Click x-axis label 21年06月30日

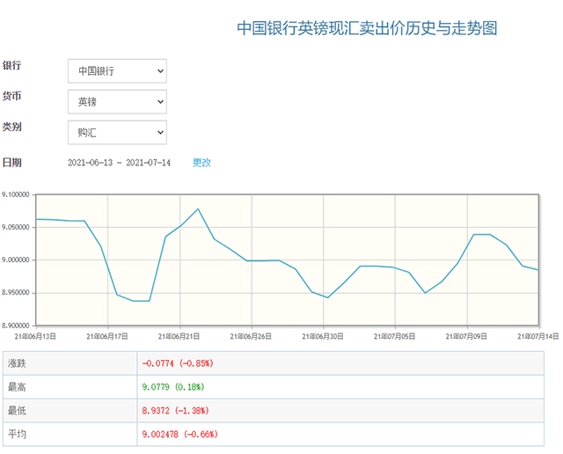[323, 337]
